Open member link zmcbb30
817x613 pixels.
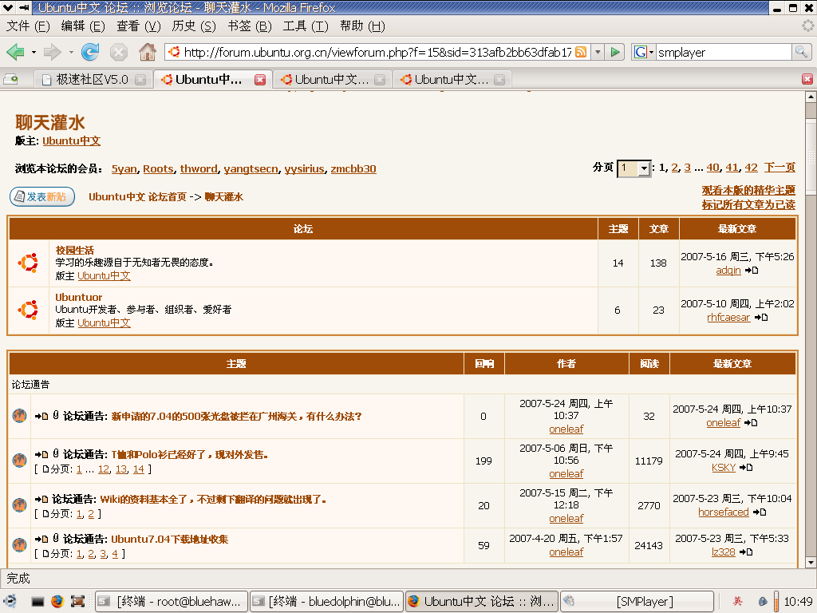click(353, 169)
